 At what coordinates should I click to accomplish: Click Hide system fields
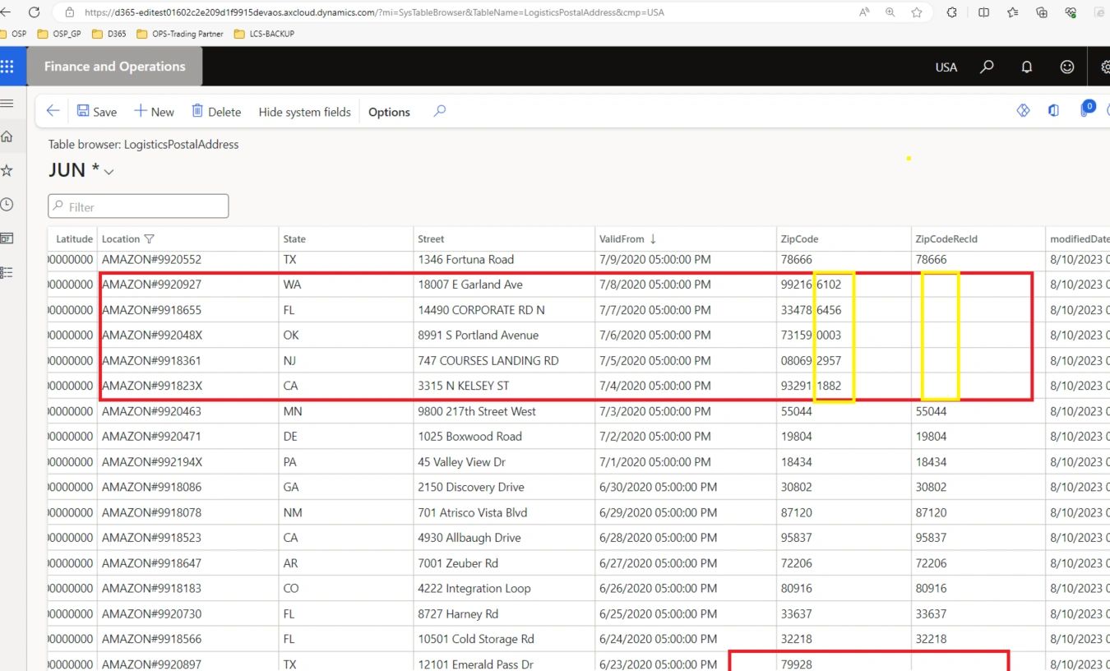(304, 112)
